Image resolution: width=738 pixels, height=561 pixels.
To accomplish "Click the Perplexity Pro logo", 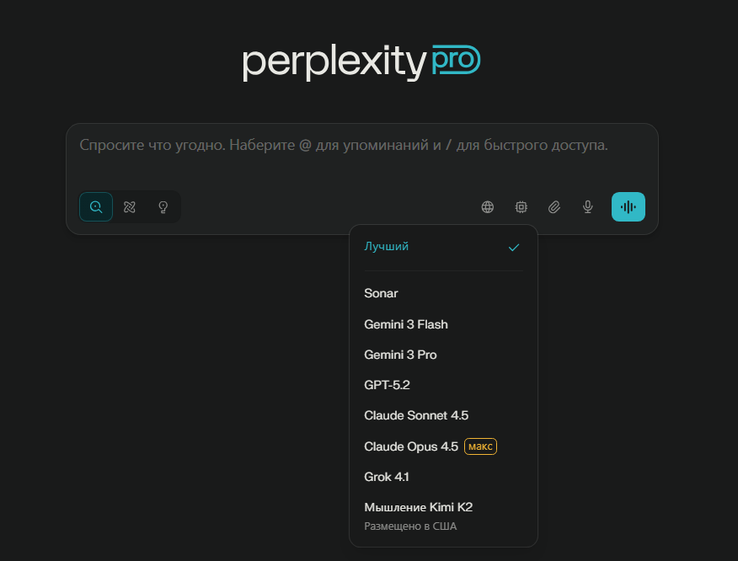I will [x=361, y=61].
